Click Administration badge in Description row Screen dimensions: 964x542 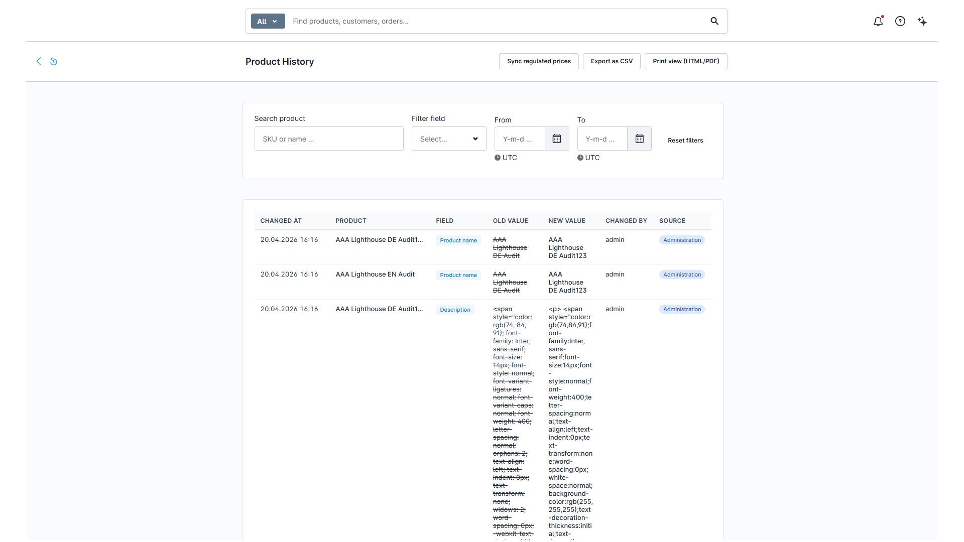(x=682, y=309)
